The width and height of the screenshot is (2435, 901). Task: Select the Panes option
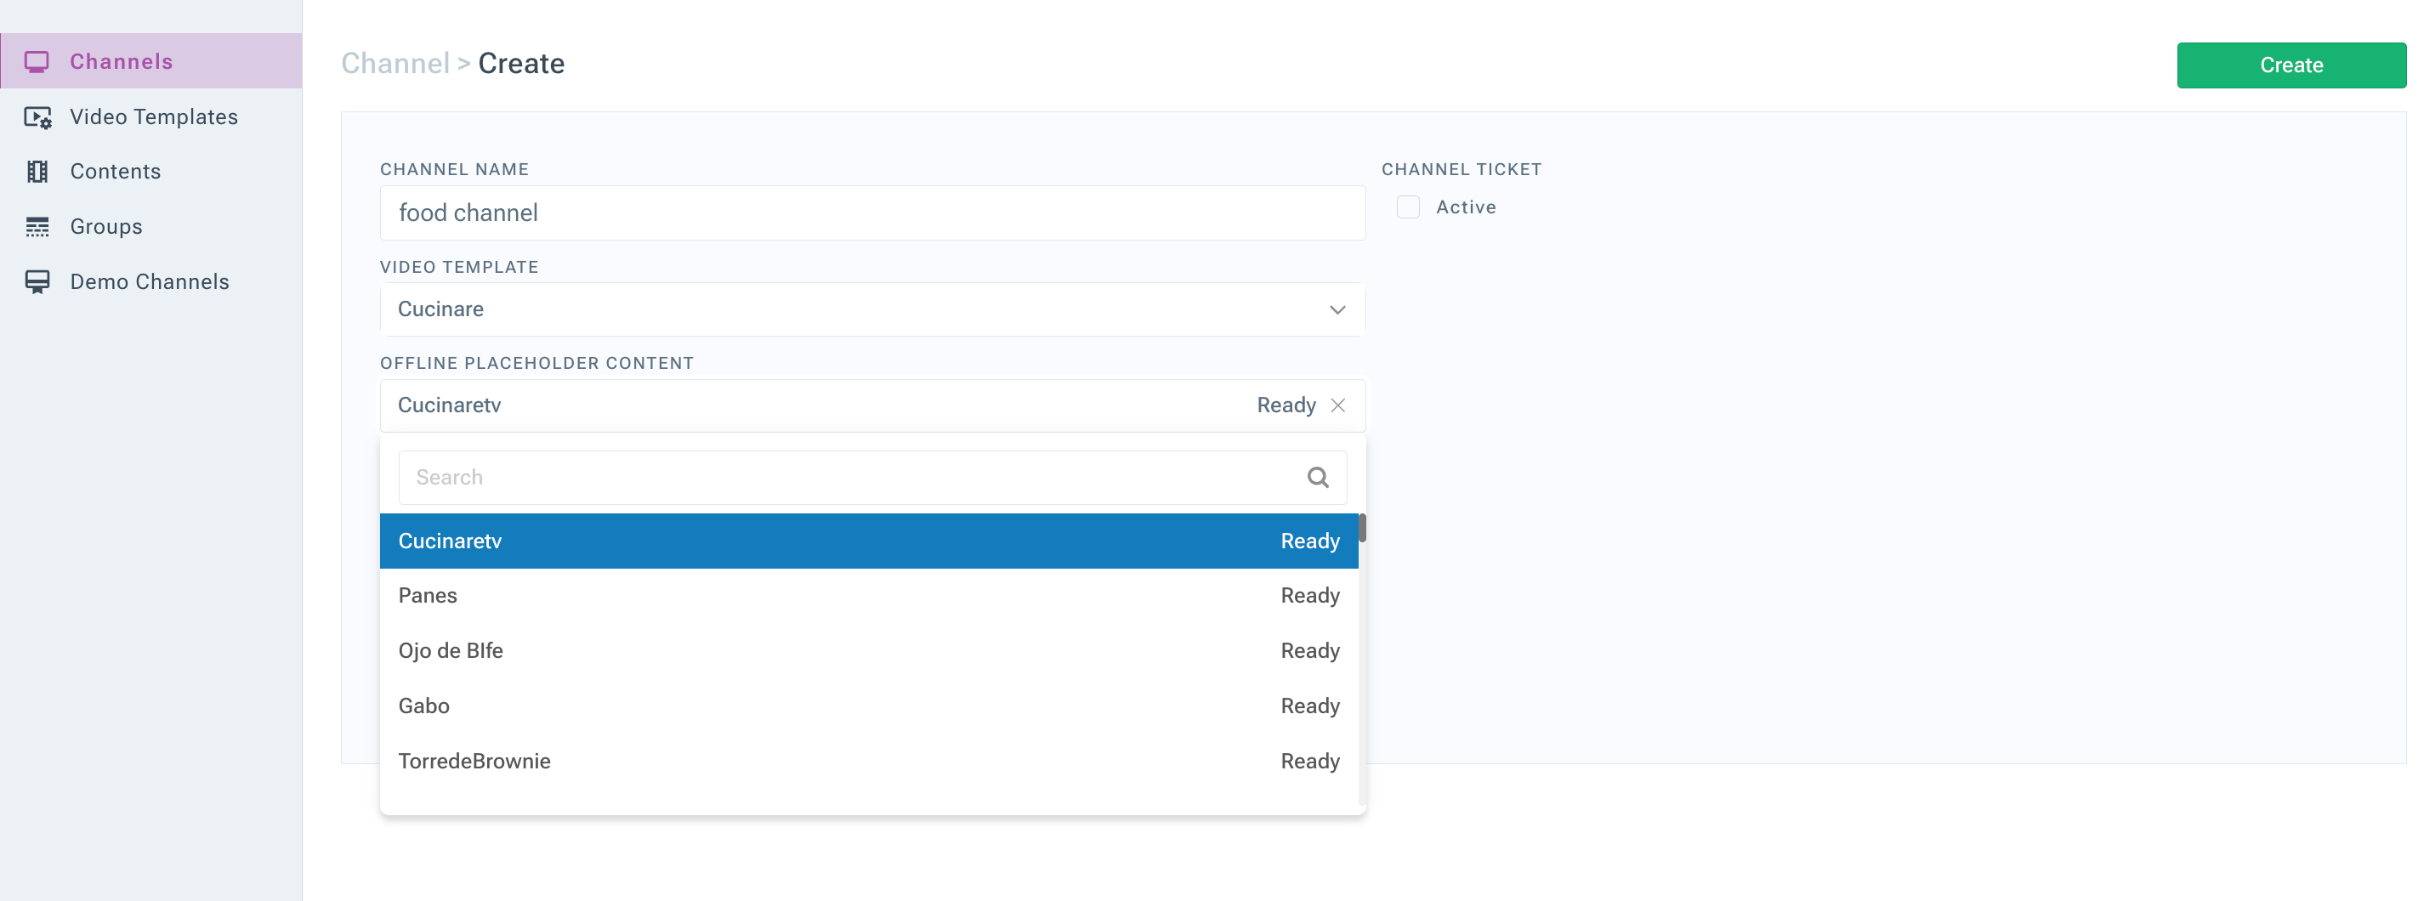[x=869, y=596]
